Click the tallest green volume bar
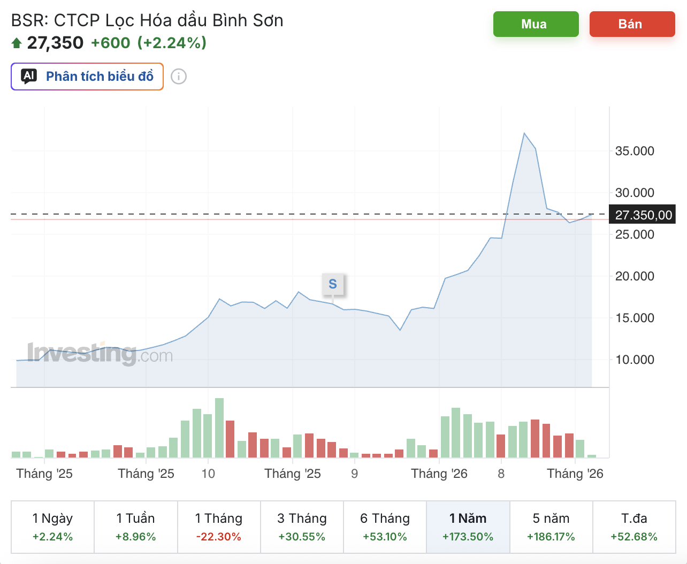The height and width of the screenshot is (564, 687). coord(219,428)
